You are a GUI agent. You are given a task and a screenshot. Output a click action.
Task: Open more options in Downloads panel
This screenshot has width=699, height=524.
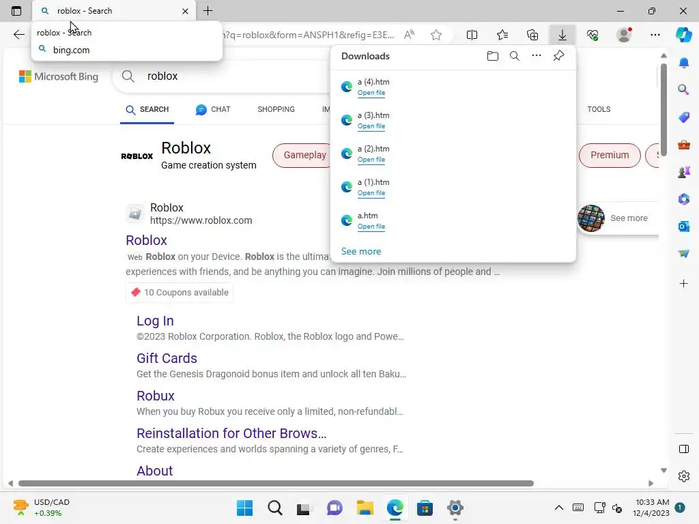(x=537, y=56)
